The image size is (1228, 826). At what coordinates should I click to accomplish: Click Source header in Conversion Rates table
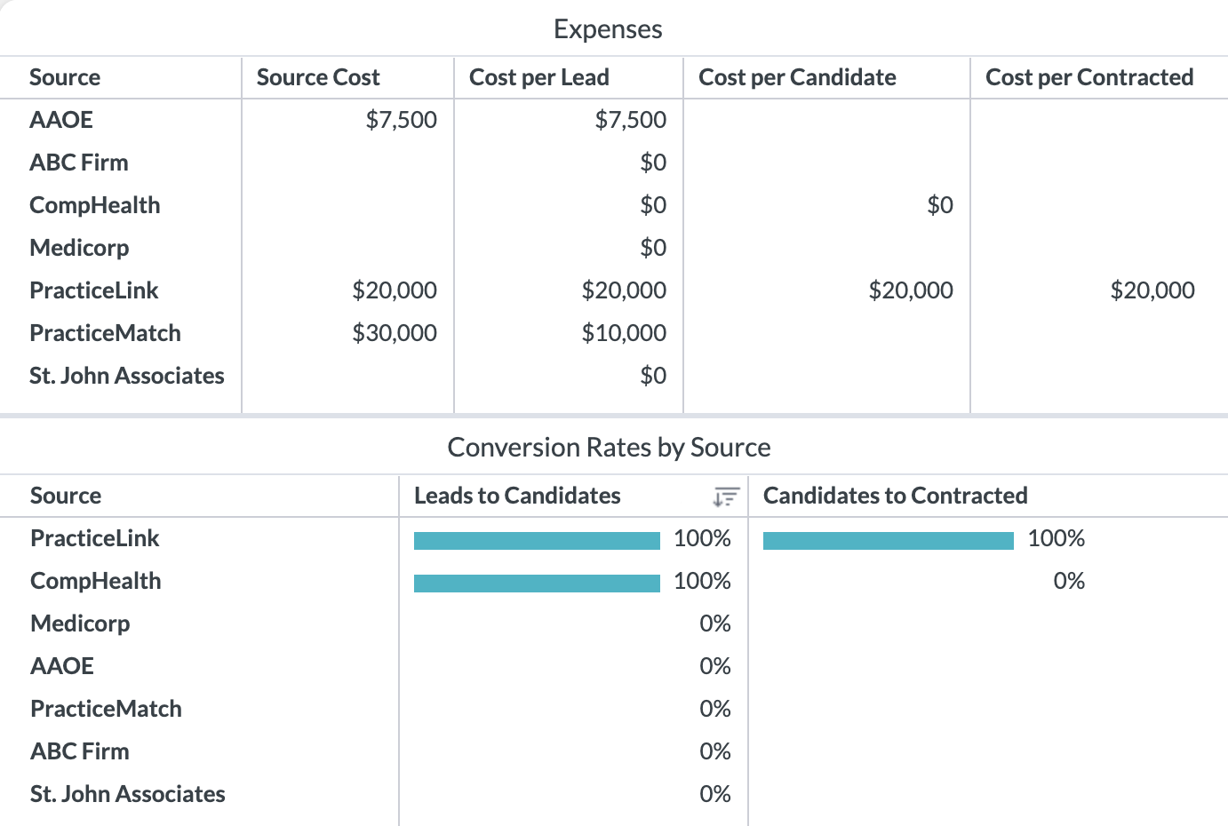pos(66,496)
